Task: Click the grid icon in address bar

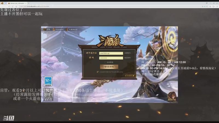Action: pyautogui.click(x=203, y=6)
